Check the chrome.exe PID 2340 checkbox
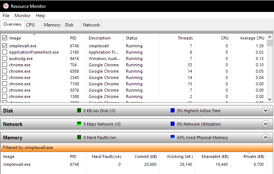Screen dimensions: 274x174 (x=5, y=77)
